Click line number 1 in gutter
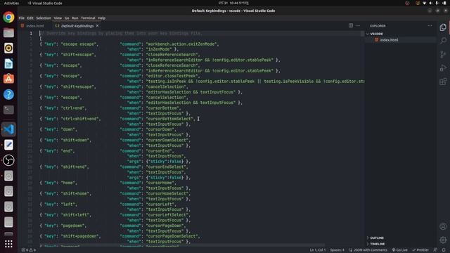450x253 pixels. pos(31,34)
